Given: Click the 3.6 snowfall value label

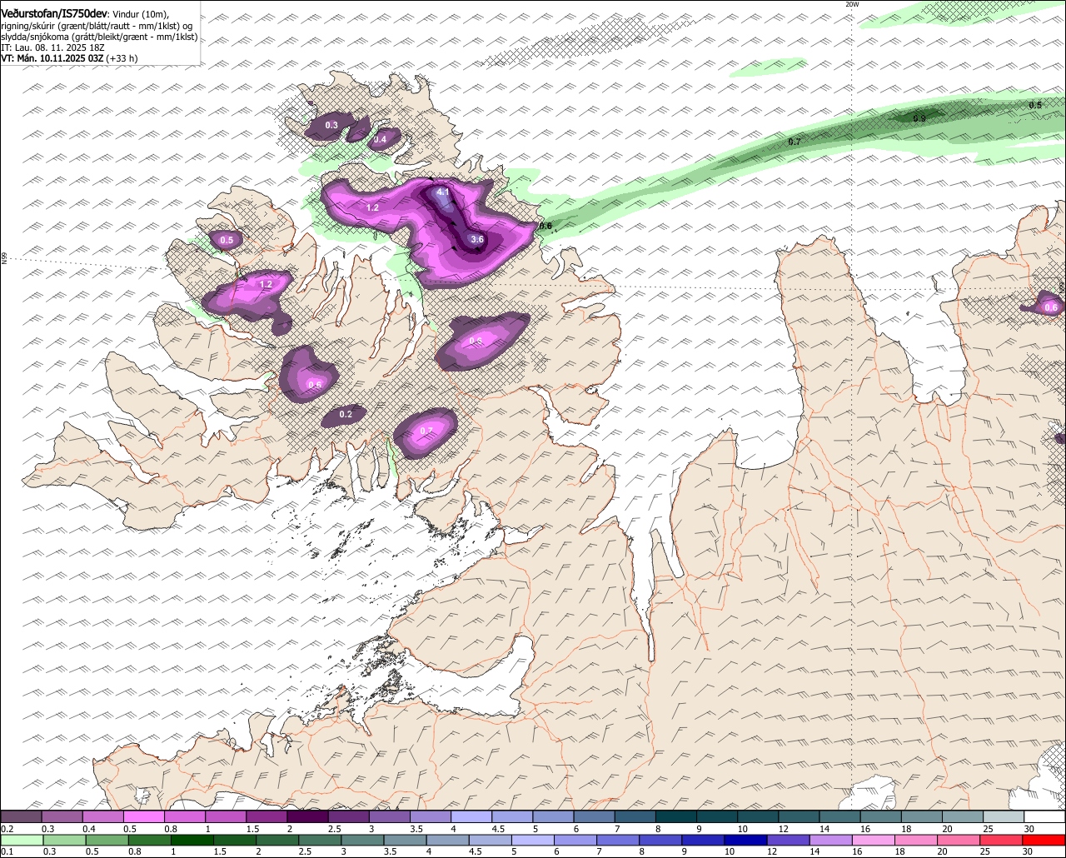Looking at the screenshot, I should tap(477, 239).
